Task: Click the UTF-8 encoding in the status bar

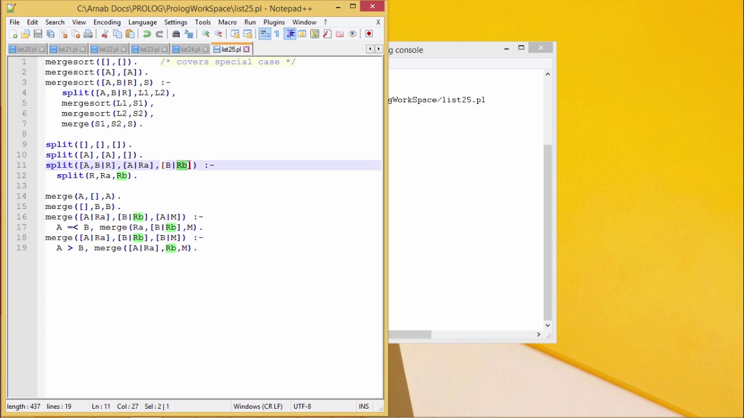Action: pos(302,406)
